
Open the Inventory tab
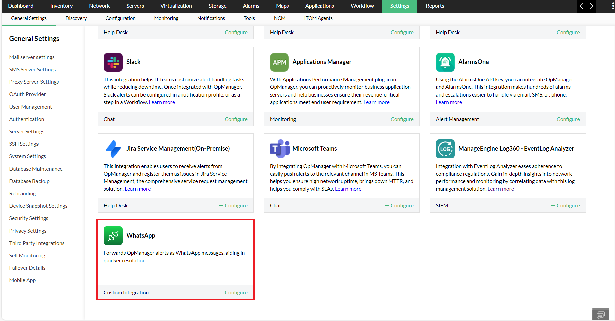point(61,6)
